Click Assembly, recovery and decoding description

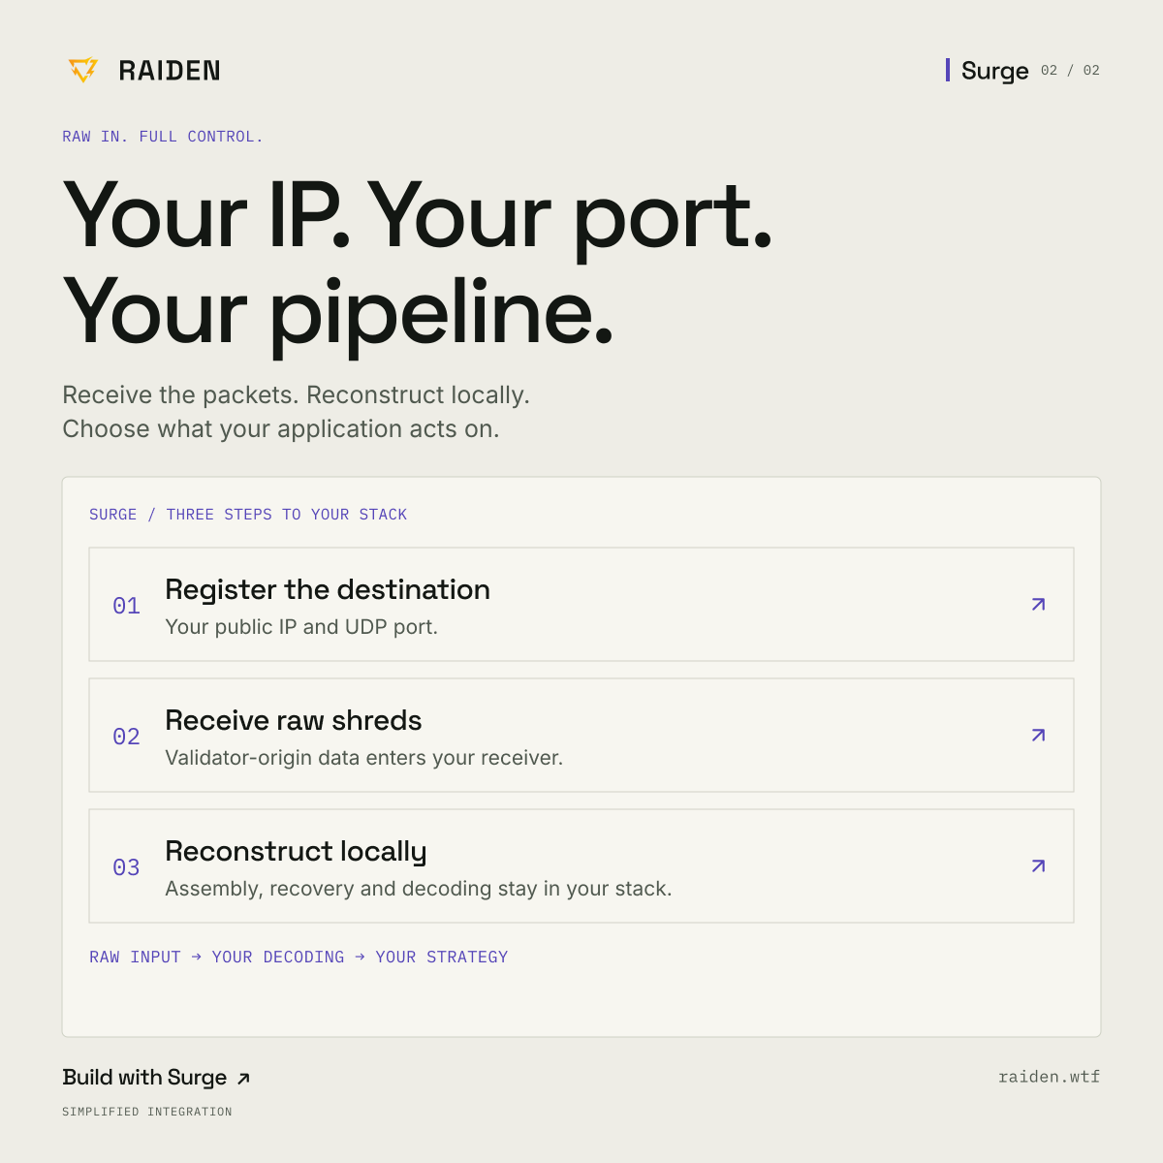click(x=419, y=889)
